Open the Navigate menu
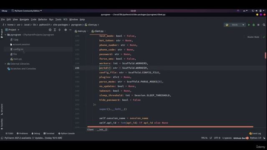The image size is (267, 150). click(24, 20)
